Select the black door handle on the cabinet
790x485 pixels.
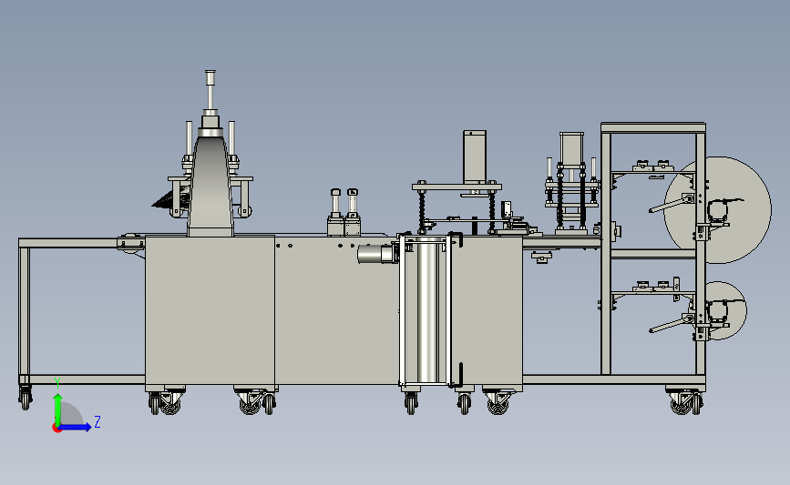pyautogui.click(x=460, y=375)
